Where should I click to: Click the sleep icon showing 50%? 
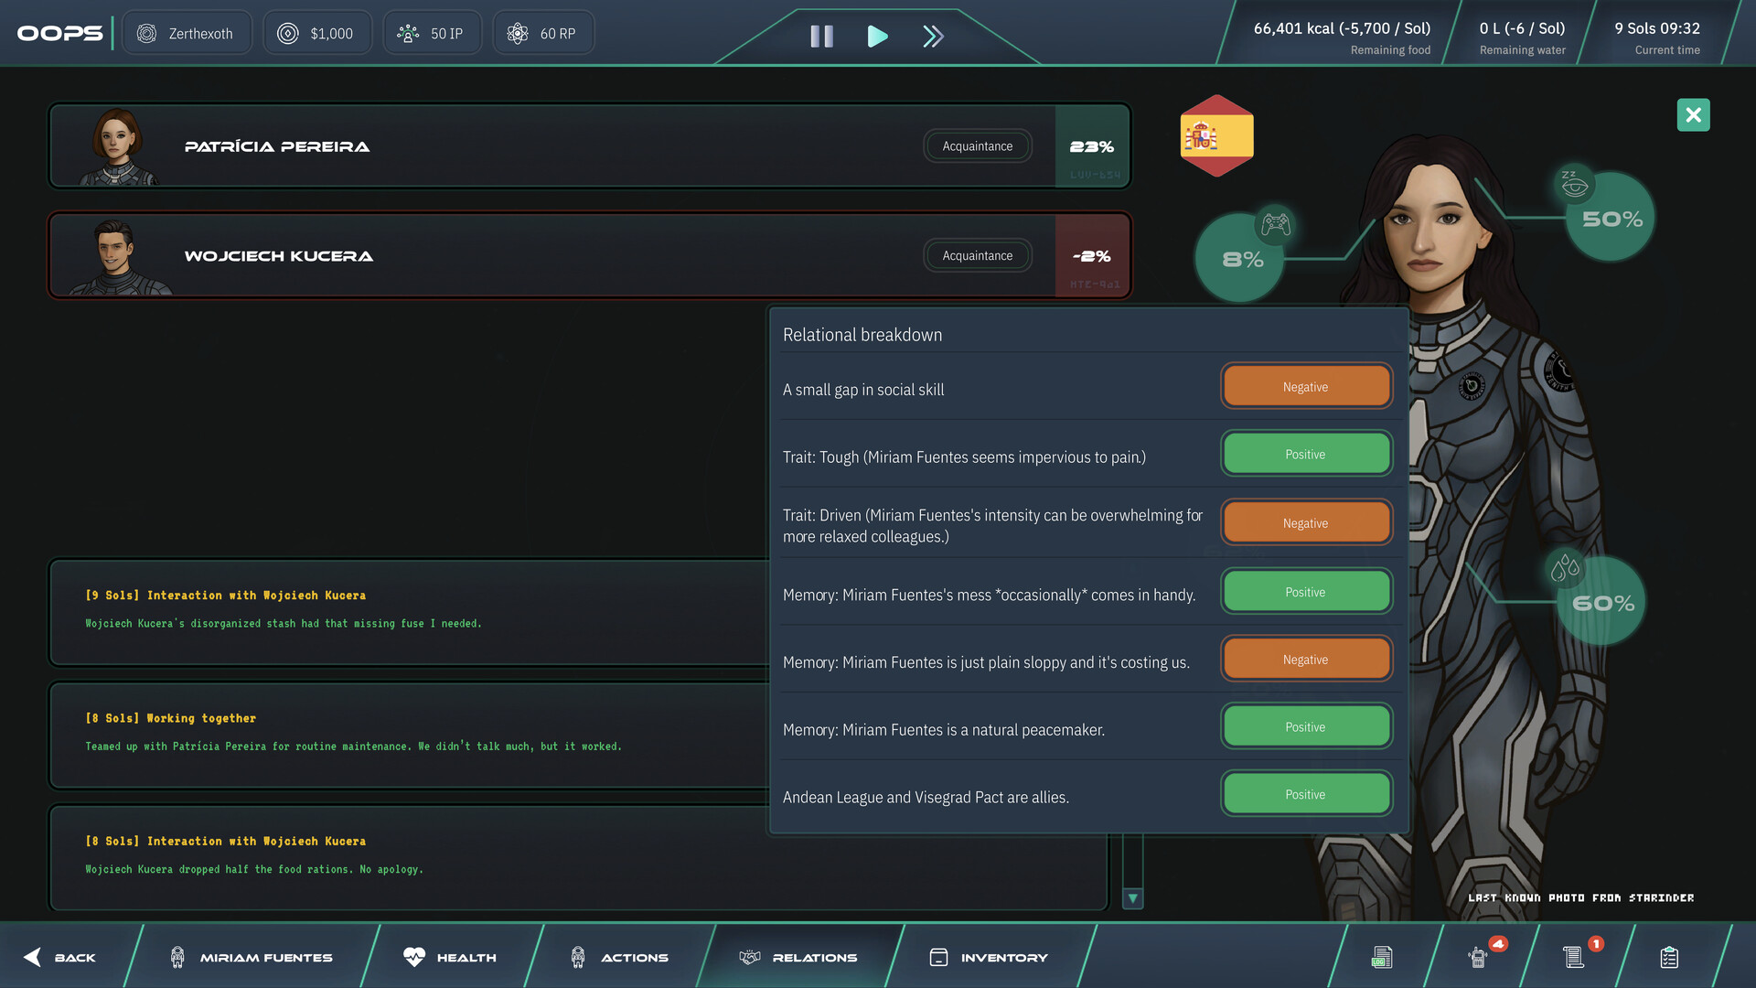(1611, 216)
